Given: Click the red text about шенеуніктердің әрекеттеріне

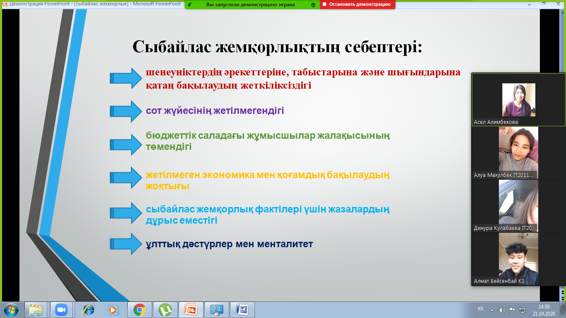Looking at the screenshot, I should click(x=303, y=79).
